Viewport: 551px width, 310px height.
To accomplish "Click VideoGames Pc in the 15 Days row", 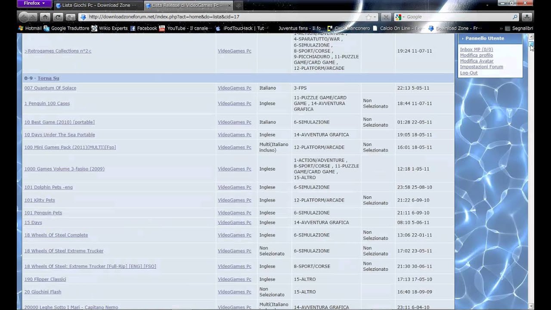I will 235,223.
